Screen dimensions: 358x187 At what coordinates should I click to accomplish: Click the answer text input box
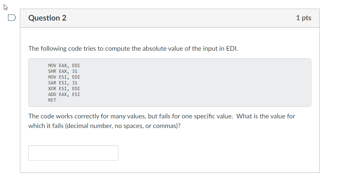73,153
